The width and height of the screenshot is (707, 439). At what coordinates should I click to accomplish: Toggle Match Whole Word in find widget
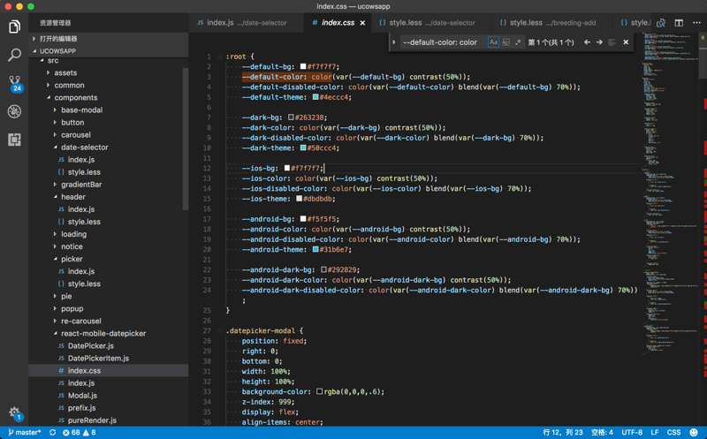506,42
